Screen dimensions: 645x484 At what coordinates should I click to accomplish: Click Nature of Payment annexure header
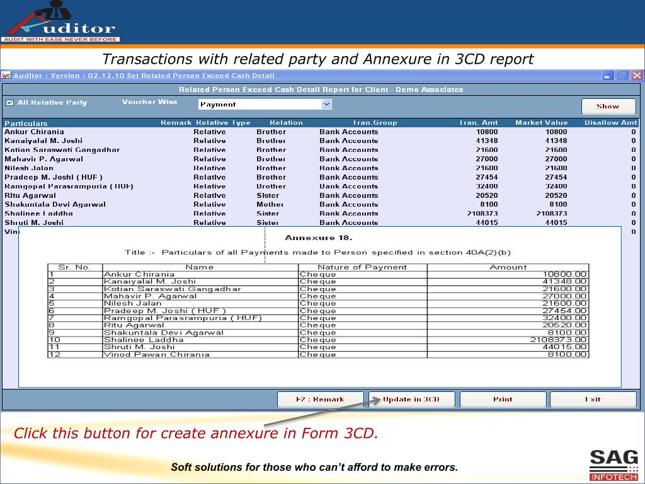click(362, 267)
